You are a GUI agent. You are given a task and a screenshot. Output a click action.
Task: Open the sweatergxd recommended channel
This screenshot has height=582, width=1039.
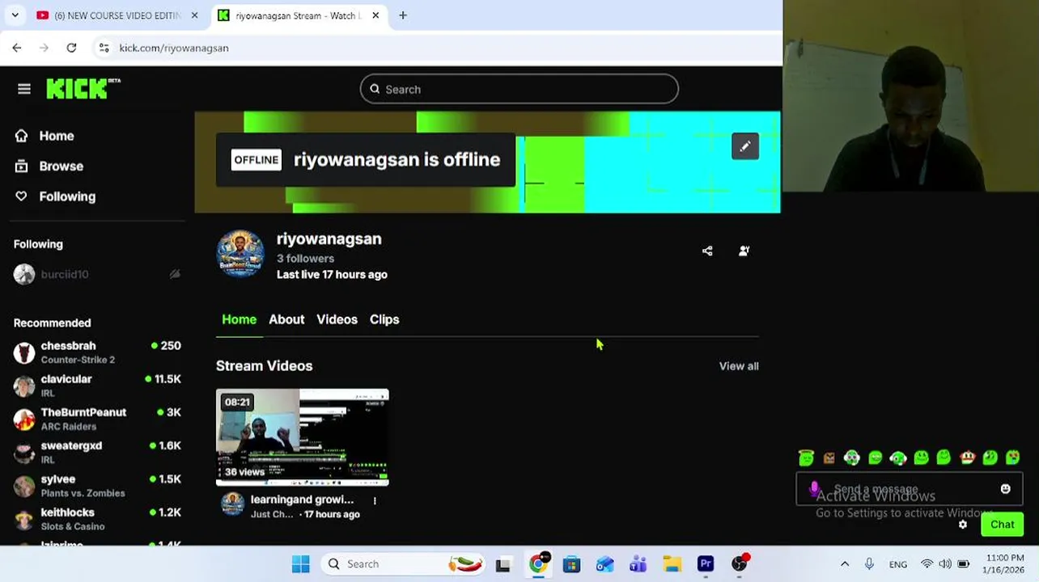point(97,452)
